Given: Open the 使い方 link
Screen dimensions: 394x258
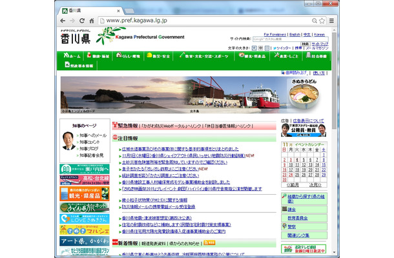Looking at the screenshot, I should tap(319, 73).
